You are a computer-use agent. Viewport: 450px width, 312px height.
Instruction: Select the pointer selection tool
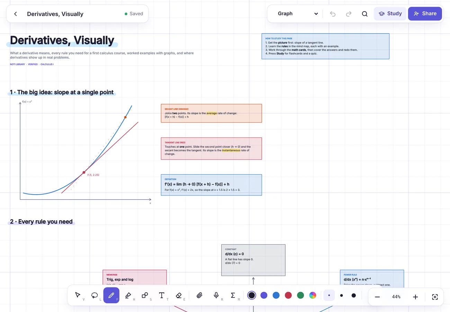[x=78, y=295]
